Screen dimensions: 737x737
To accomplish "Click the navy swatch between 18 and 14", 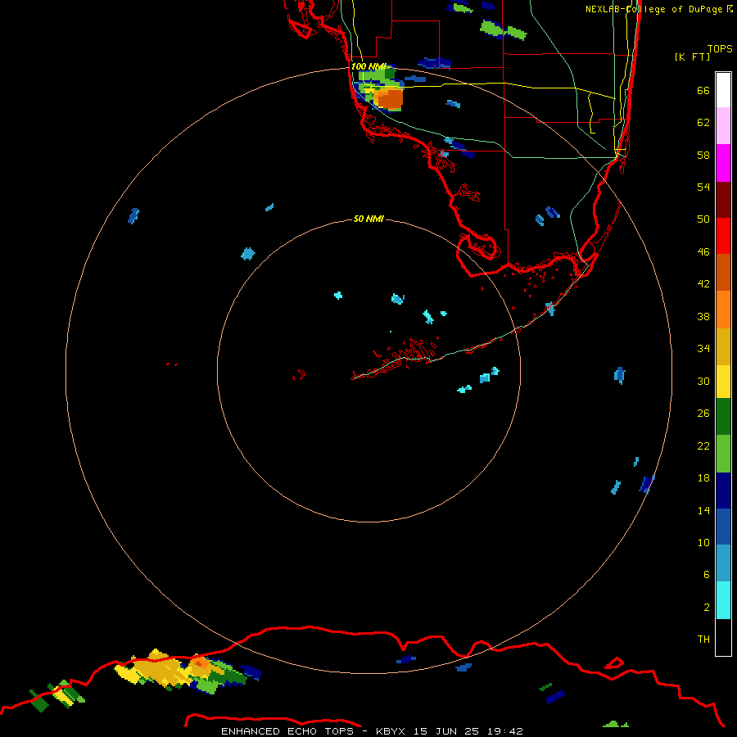I will 723,490.
